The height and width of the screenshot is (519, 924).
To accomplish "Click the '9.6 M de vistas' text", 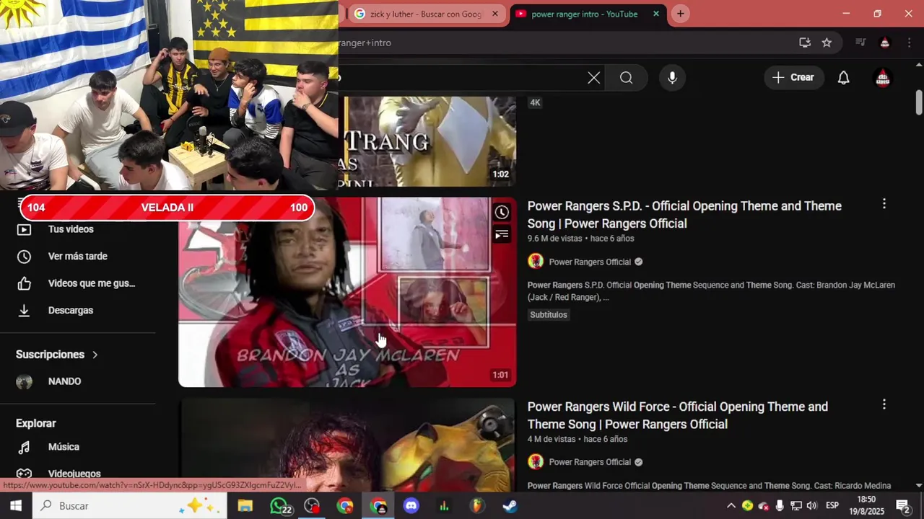I will tap(554, 239).
